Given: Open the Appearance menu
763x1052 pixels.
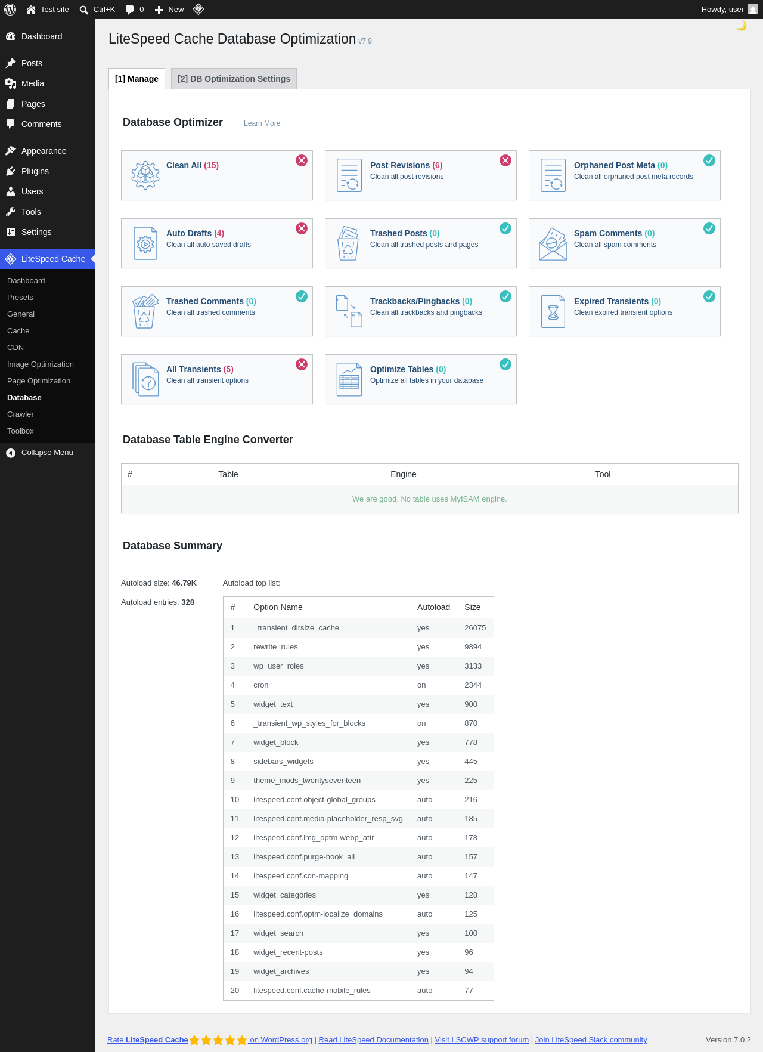Looking at the screenshot, I should (x=48, y=151).
